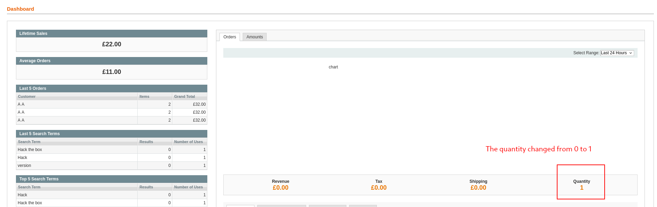Click the first A A order row
Screen dimensions: 657x207
pos(21,104)
